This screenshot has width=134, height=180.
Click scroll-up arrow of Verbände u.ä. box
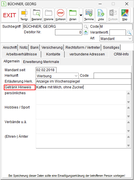(128, 122)
